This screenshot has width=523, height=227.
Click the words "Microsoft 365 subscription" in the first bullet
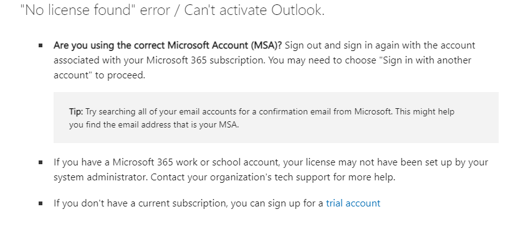click(x=206, y=60)
